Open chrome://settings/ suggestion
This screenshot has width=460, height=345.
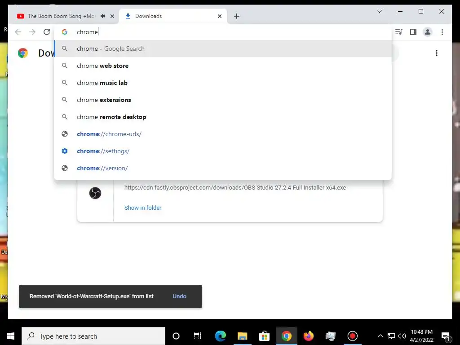click(x=223, y=151)
